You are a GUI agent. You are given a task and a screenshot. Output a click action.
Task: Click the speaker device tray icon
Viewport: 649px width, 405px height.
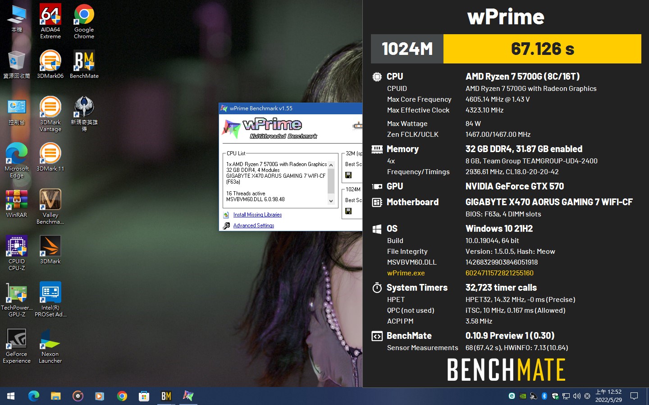click(533, 396)
